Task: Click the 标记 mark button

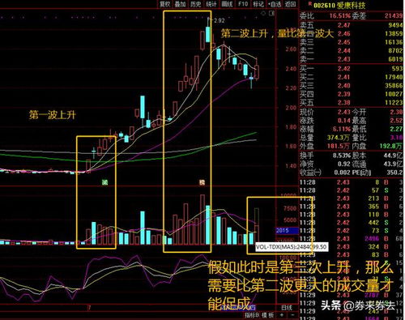Action: click(x=258, y=4)
